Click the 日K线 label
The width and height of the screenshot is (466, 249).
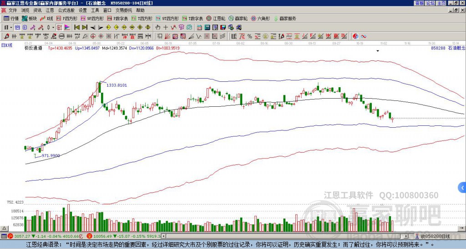pyautogui.click(x=7, y=45)
